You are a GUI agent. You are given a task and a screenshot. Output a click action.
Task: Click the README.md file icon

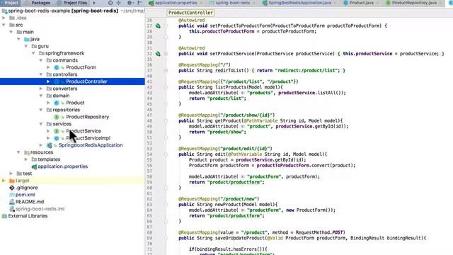point(12,202)
